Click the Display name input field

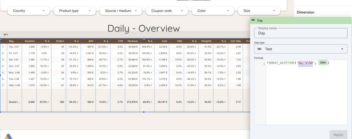[300, 33]
